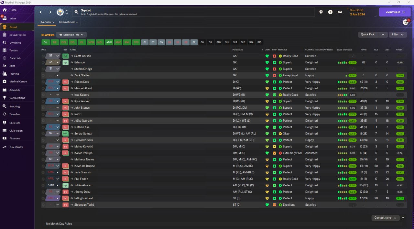Select the AMR position slot
The height and width of the screenshot is (229, 414).
[x=109, y=42]
